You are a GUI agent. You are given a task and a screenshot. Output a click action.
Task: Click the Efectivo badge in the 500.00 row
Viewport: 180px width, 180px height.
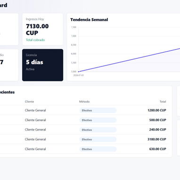[98, 120]
